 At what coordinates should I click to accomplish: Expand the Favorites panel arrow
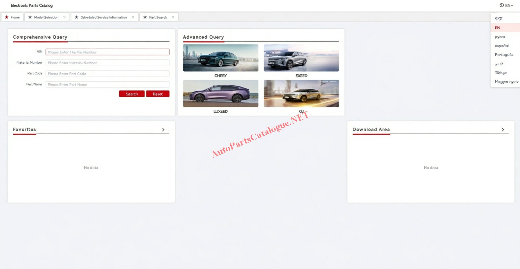pos(163,130)
